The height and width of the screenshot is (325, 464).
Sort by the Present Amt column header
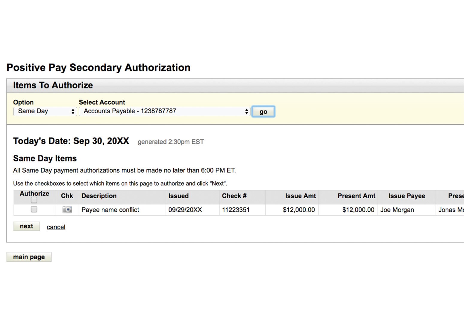click(x=356, y=196)
